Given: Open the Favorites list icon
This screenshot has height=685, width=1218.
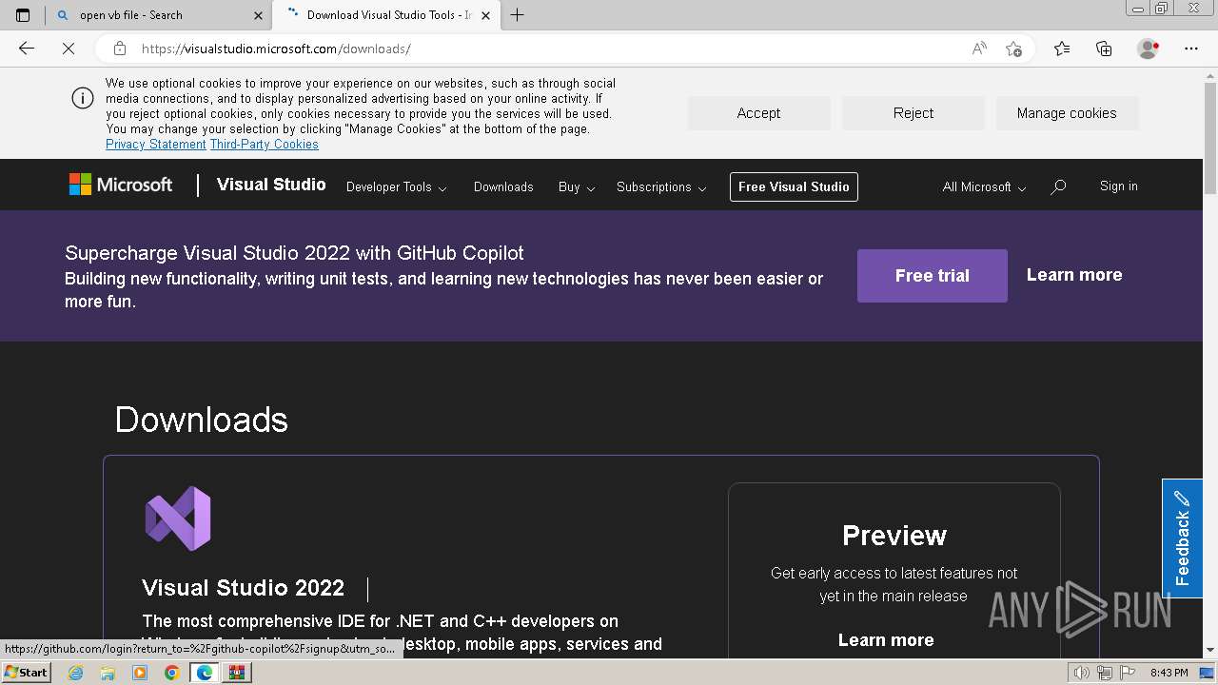Looking at the screenshot, I should [x=1062, y=49].
